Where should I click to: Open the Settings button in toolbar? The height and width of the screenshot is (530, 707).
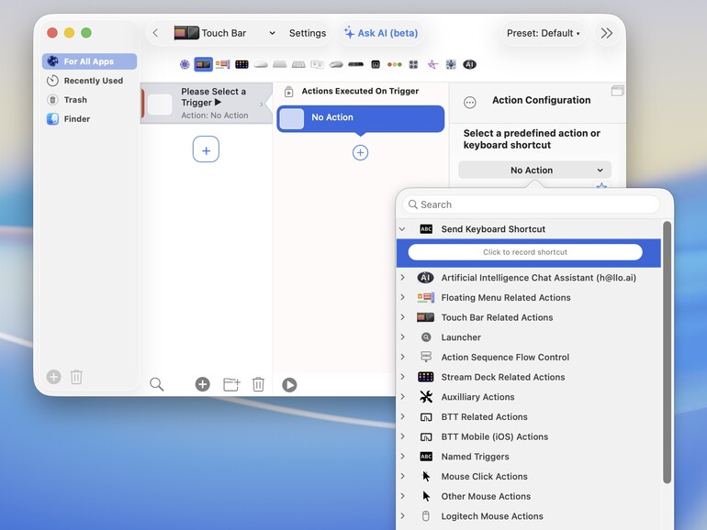308,33
